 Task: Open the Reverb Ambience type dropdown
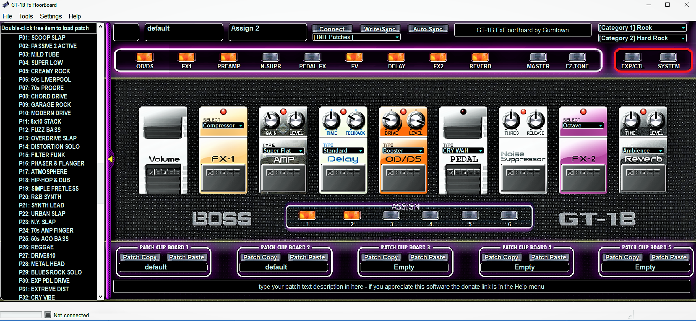[643, 151]
